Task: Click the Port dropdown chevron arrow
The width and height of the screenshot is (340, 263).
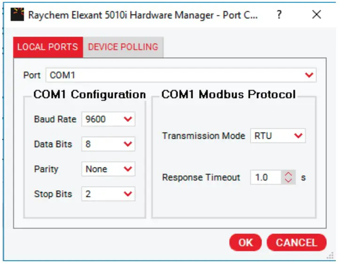Action: coord(309,75)
